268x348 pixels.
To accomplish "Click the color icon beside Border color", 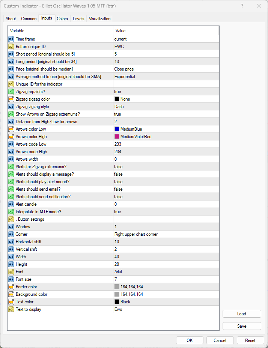I will (11, 287).
